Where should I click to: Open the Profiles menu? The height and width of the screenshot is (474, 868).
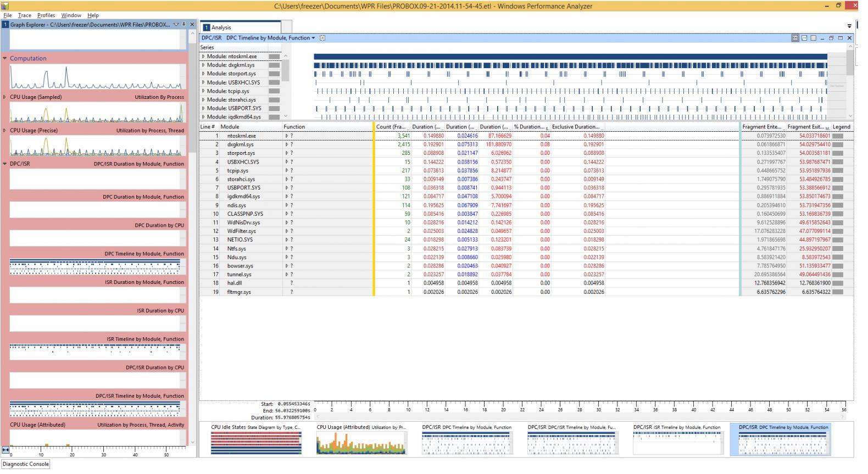click(46, 15)
